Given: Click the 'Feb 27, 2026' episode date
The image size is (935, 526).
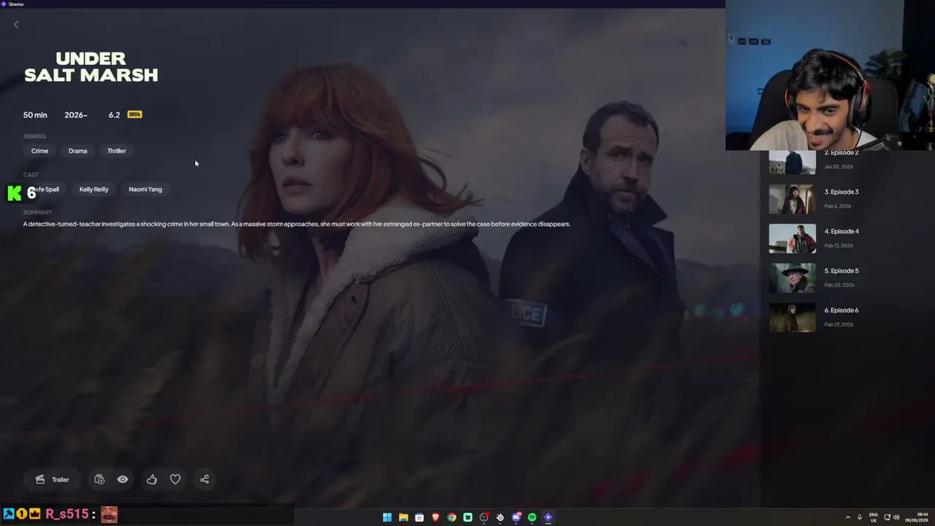Looking at the screenshot, I should 839,324.
